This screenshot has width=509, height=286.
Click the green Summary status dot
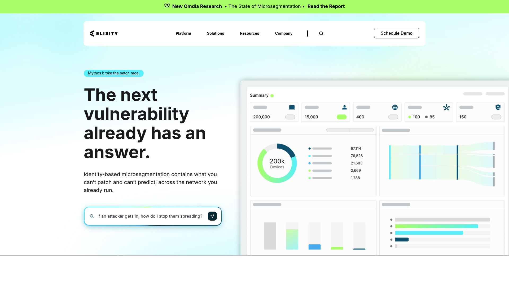[272, 96]
